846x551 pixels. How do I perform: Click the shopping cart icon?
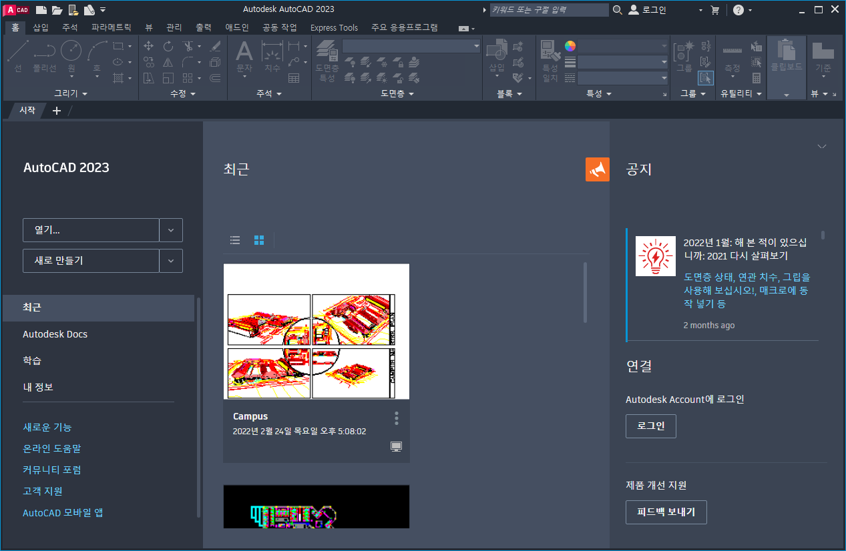(x=715, y=10)
